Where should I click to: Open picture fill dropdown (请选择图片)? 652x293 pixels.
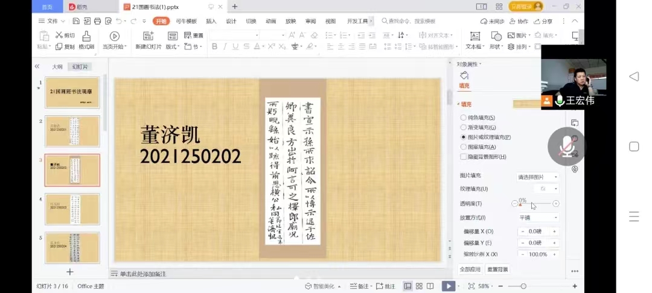[537, 177]
